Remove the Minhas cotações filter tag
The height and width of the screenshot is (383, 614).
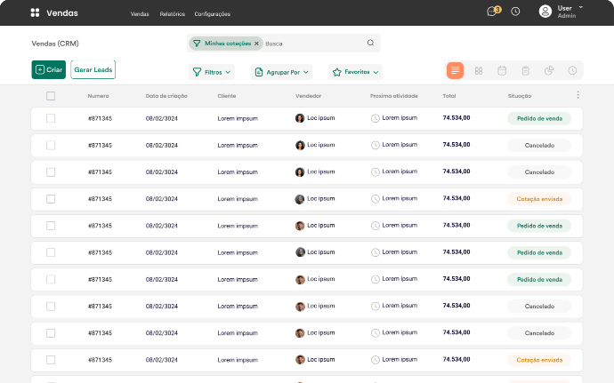[x=256, y=43]
